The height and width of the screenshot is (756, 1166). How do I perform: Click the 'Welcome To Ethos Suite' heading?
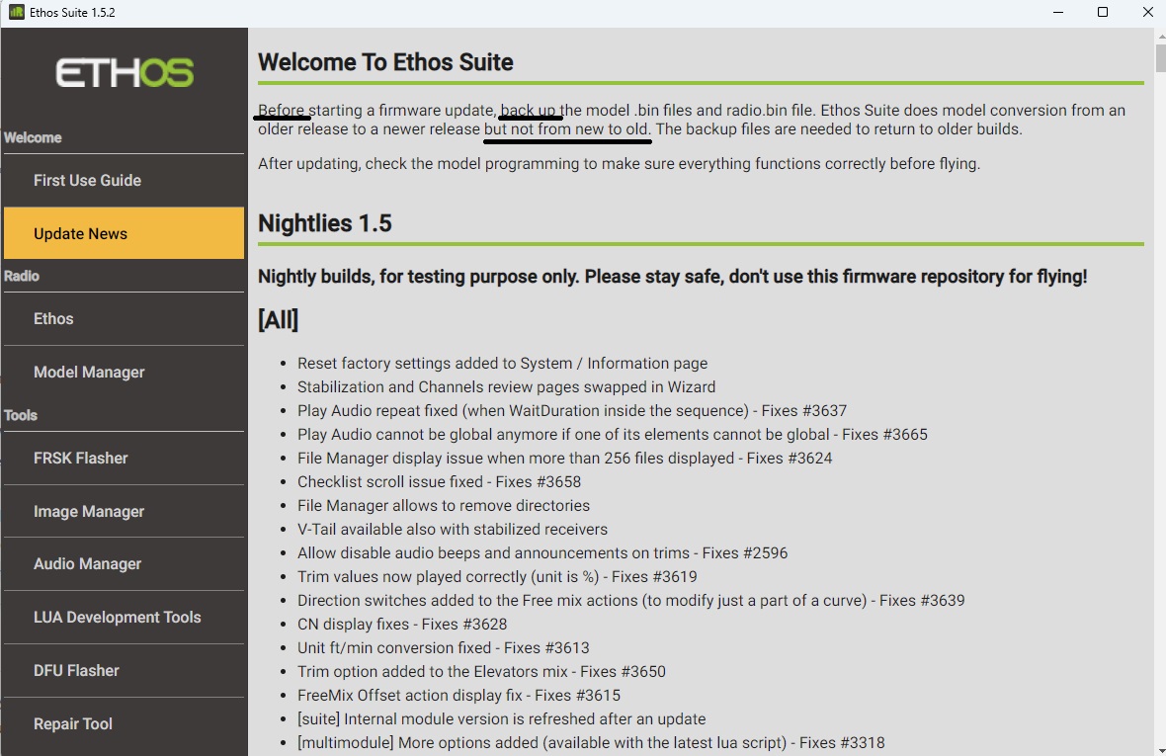point(385,62)
